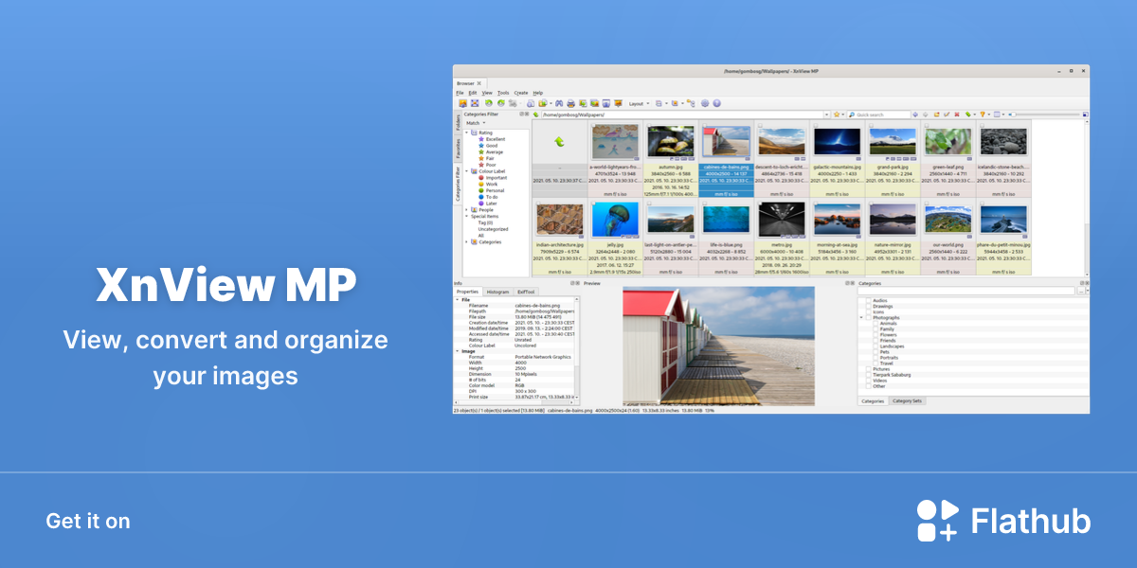1137x568 pixels.
Task: Select the Excellent rating star
Action: (481, 139)
